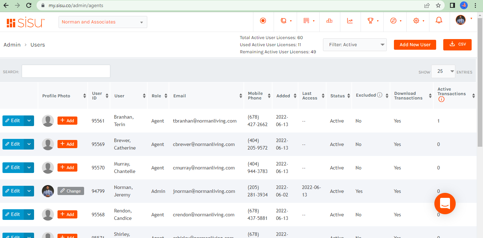Screen dimensions: 483x238
Task: Expand the Show entries count dropdown
Action: point(443,71)
